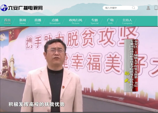The width and height of the screenshot is (158, 113).
Task: Click the news video player frame
Action: (79, 69)
